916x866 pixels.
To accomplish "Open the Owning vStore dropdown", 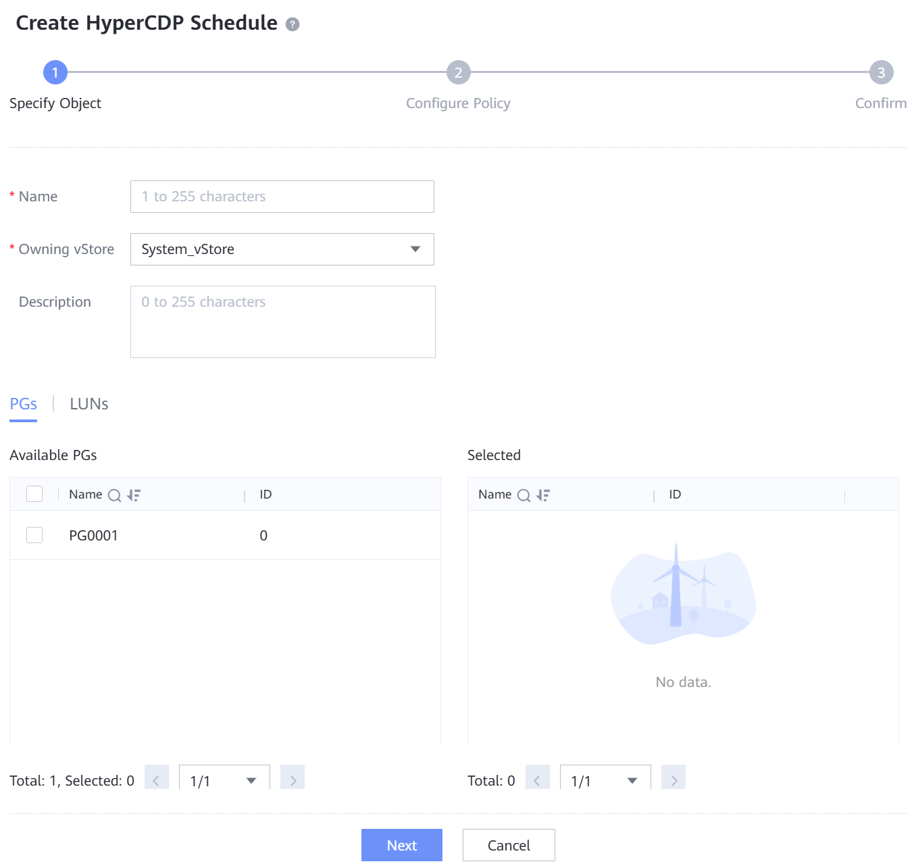I will coord(282,249).
